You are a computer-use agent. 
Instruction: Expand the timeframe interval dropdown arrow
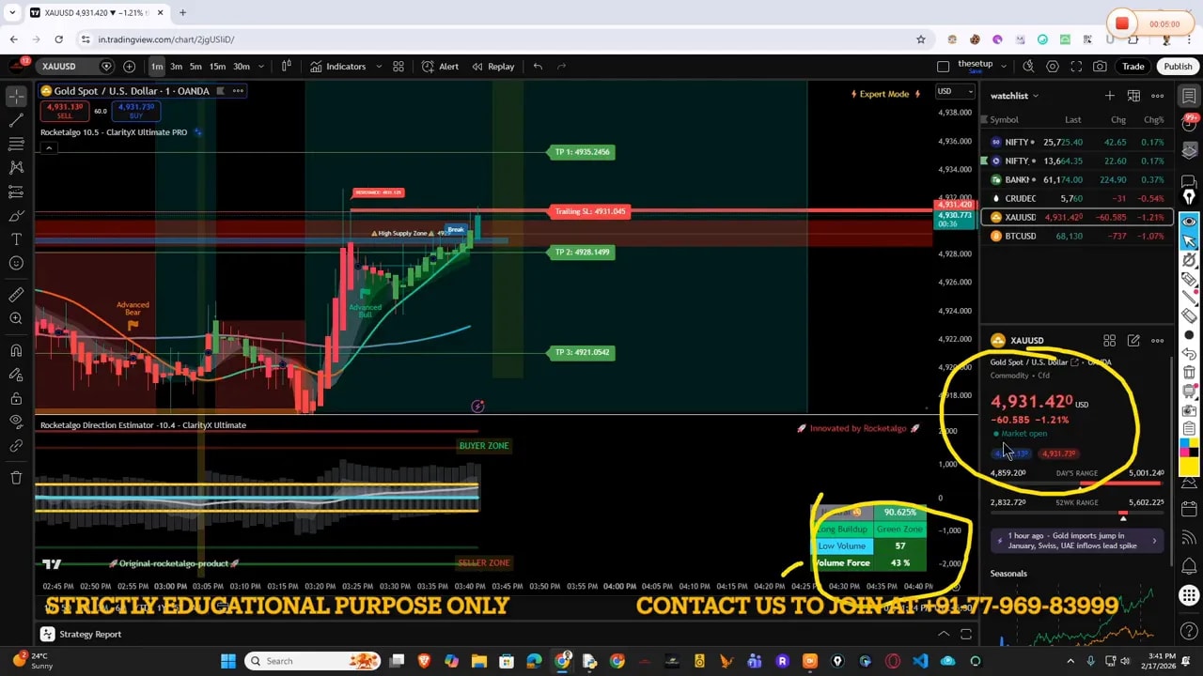pyautogui.click(x=261, y=67)
